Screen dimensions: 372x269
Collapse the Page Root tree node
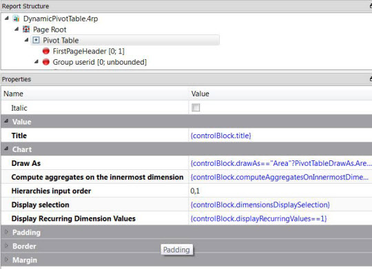17,29
